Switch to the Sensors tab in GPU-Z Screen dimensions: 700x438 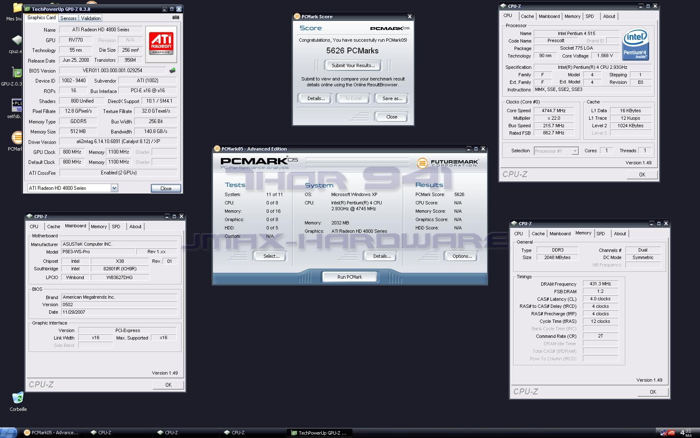click(x=68, y=18)
